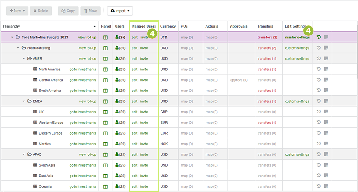Click notes icon in South America row
Viewport: 358px width, 192px height.
326,90
